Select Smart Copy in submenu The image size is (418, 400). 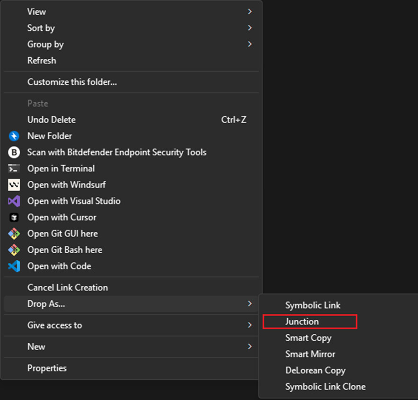click(339, 338)
